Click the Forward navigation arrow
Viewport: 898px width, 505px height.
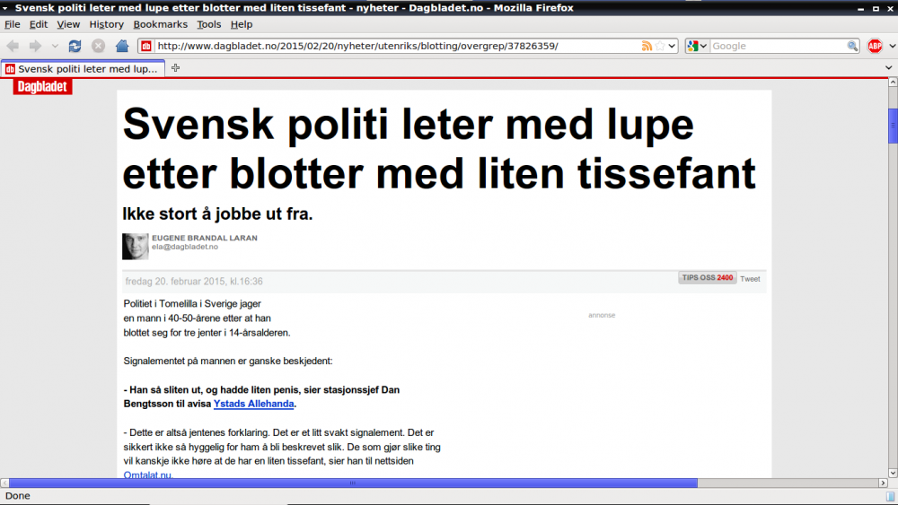click(x=35, y=46)
